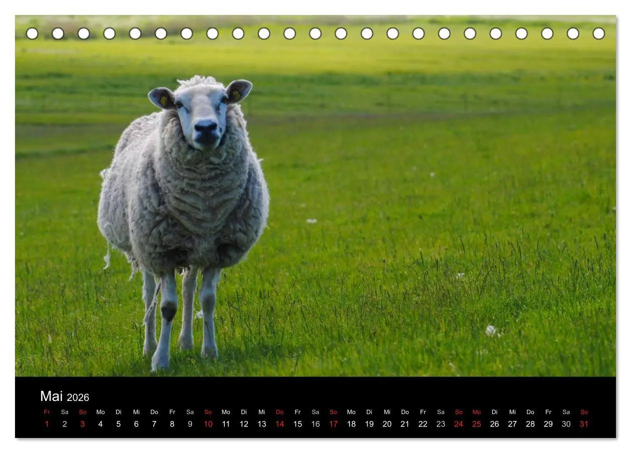Click the month name 'Mai'
This screenshot has width=631, height=453.
coord(51,396)
